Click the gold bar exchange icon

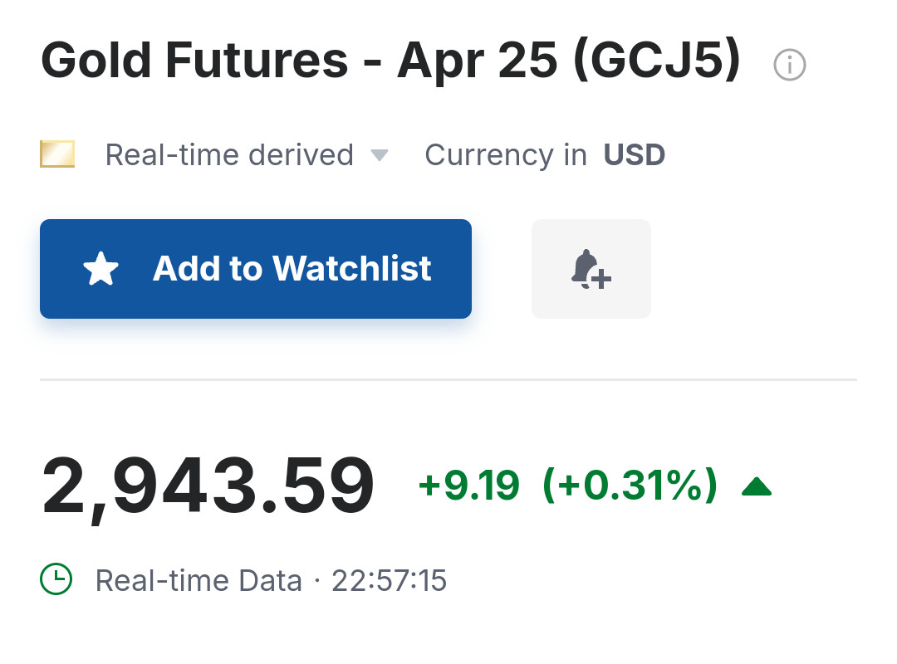coord(57,154)
